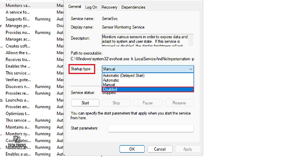Select 'Monitors sy...' row in Services list

[x=32, y=134]
